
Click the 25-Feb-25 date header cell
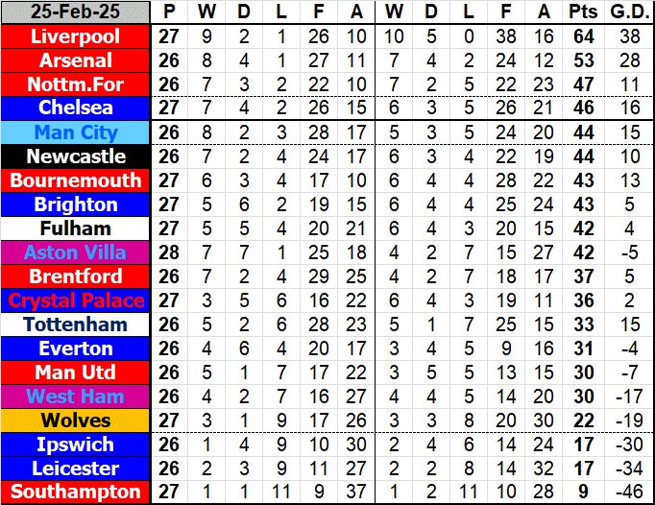click(75, 12)
